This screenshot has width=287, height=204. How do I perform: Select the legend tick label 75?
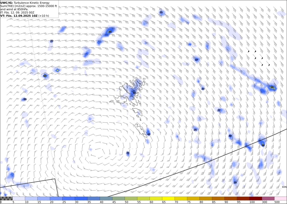(189, 202)
